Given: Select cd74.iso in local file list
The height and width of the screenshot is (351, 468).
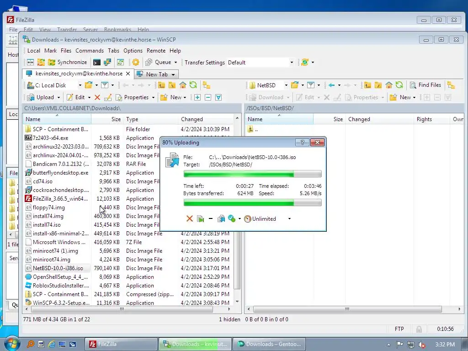Looking at the screenshot, I should (x=43, y=181).
